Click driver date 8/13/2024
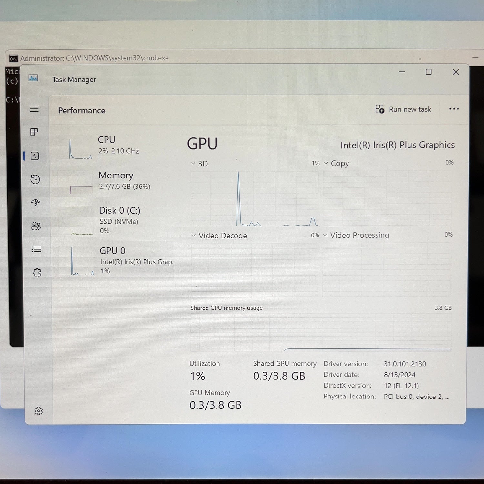Viewport: 484px width, 484px height. [x=399, y=375]
